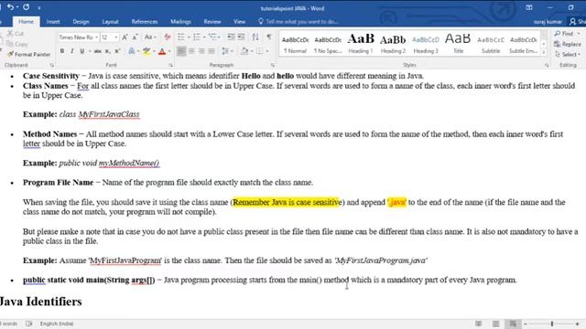Screen dimensions: 586x329
Task: Apply red font color
Action: point(162,51)
